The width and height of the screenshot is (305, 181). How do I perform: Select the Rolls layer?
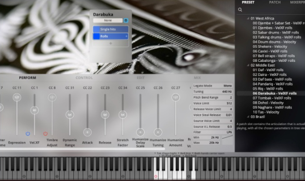(110, 36)
